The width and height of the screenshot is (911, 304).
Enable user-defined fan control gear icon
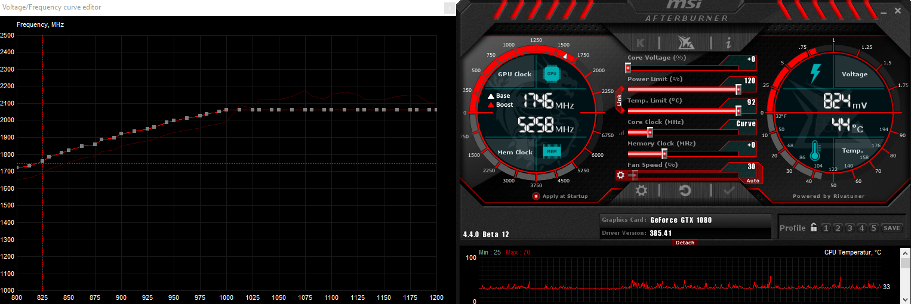[621, 175]
